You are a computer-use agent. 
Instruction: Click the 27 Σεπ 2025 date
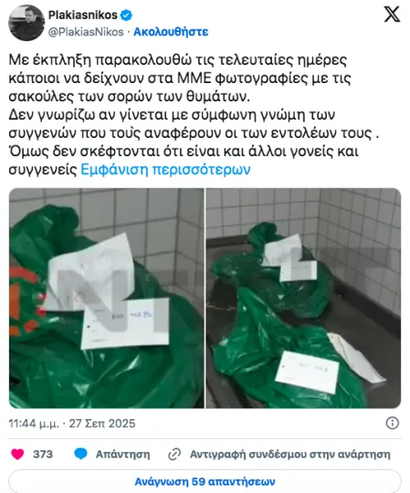tap(102, 424)
